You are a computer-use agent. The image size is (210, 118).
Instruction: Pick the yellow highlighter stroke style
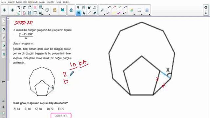pos(114,13)
